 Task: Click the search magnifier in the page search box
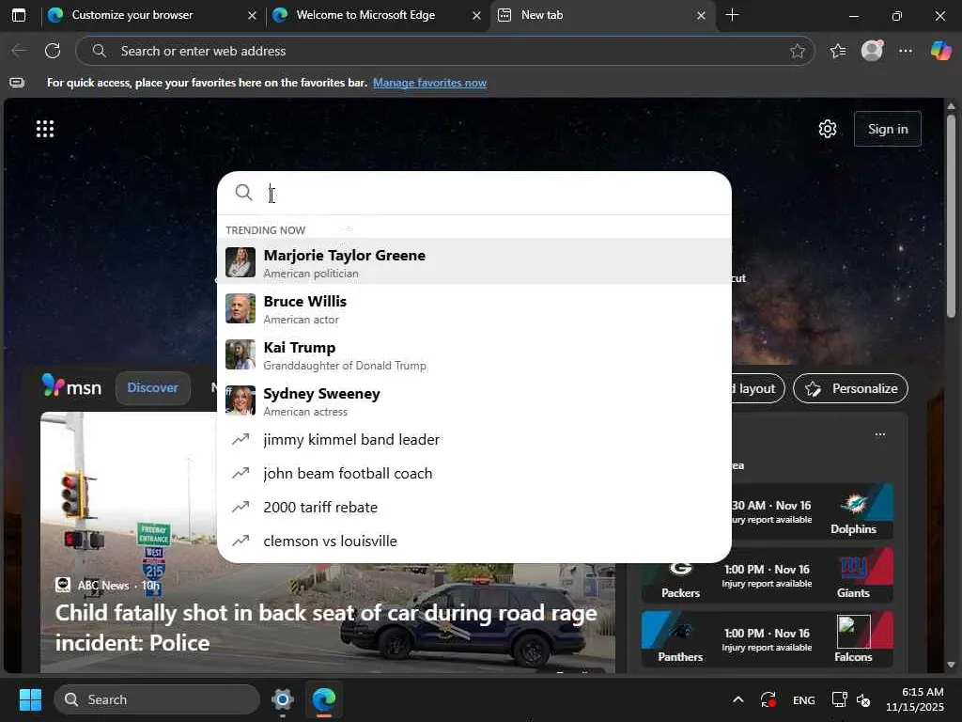(243, 193)
